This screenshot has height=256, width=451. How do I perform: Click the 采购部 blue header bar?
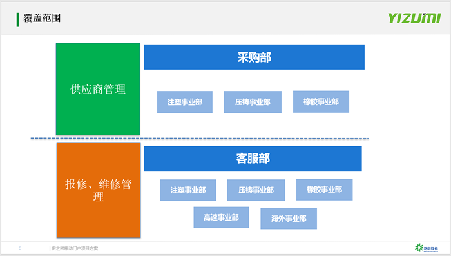(254, 57)
